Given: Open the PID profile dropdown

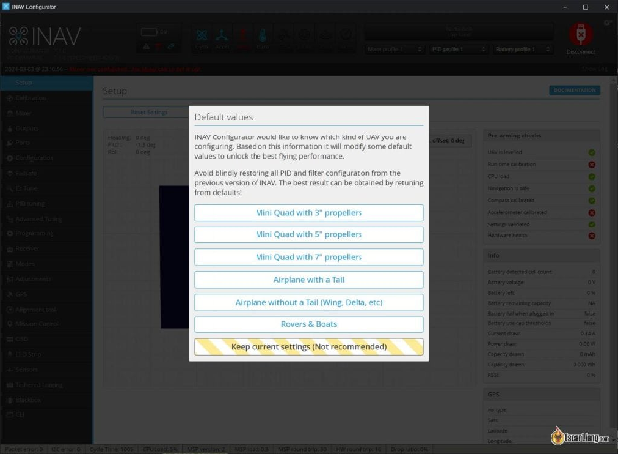Looking at the screenshot, I should point(459,49).
